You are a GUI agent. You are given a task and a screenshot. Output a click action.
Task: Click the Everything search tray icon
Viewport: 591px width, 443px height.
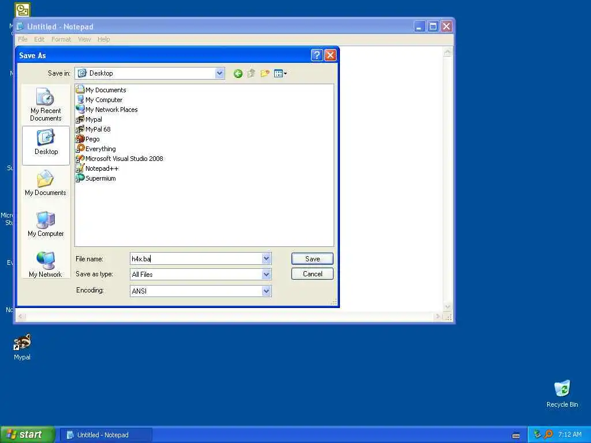click(549, 434)
